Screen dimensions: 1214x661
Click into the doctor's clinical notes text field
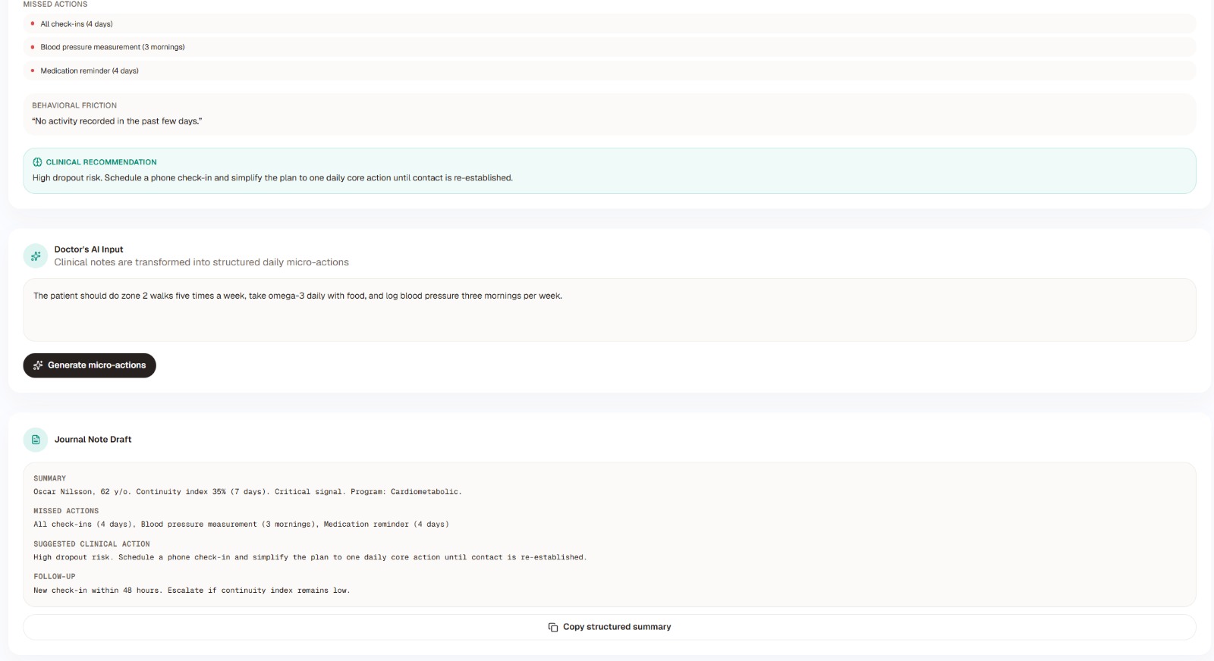click(x=609, y=310)
